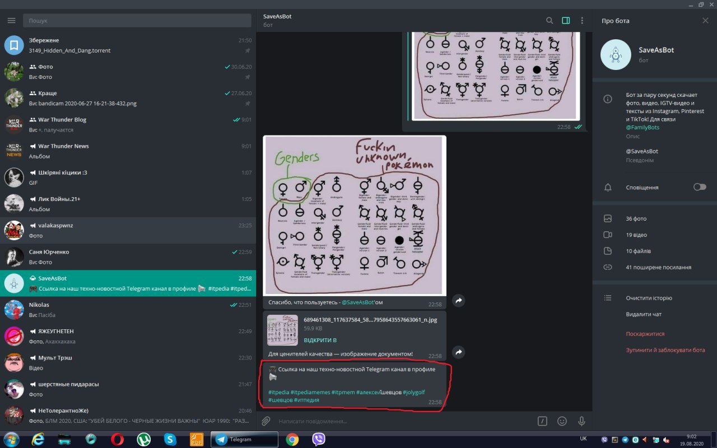The image size is (717, 448).
Task: Open the Лик Войны.21+ channel
Action: [128, 204]
